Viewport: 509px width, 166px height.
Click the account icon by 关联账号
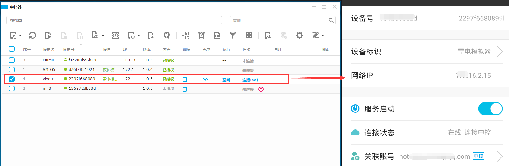(x=355, y=156)
